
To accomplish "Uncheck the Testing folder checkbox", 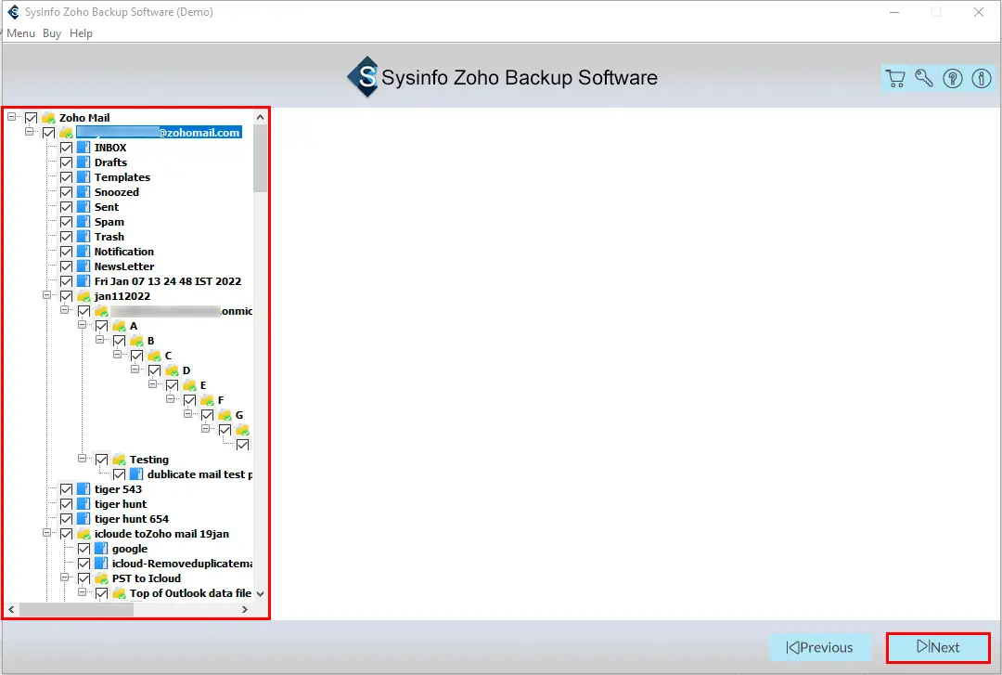I will pos(102,460).
